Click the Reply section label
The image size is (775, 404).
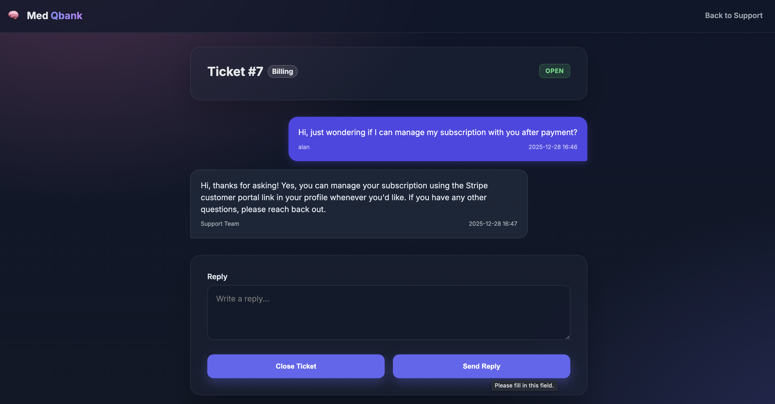coord(217,276)
